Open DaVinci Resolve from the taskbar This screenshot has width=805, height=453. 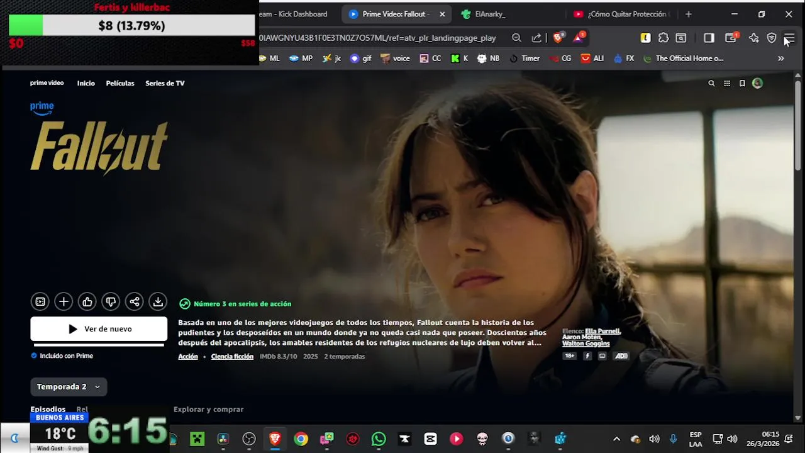(223, 439)
